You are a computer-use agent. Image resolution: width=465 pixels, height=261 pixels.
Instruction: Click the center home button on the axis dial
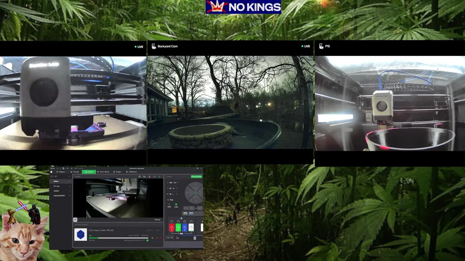point(196,193)
